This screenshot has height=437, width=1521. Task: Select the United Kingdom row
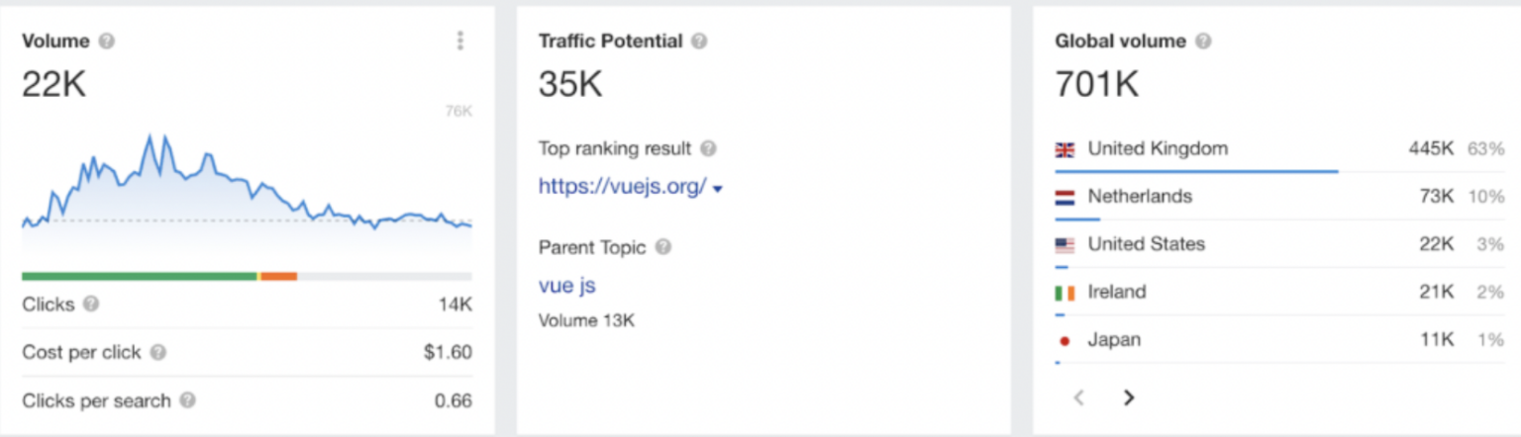click(x=1280, y=149)
